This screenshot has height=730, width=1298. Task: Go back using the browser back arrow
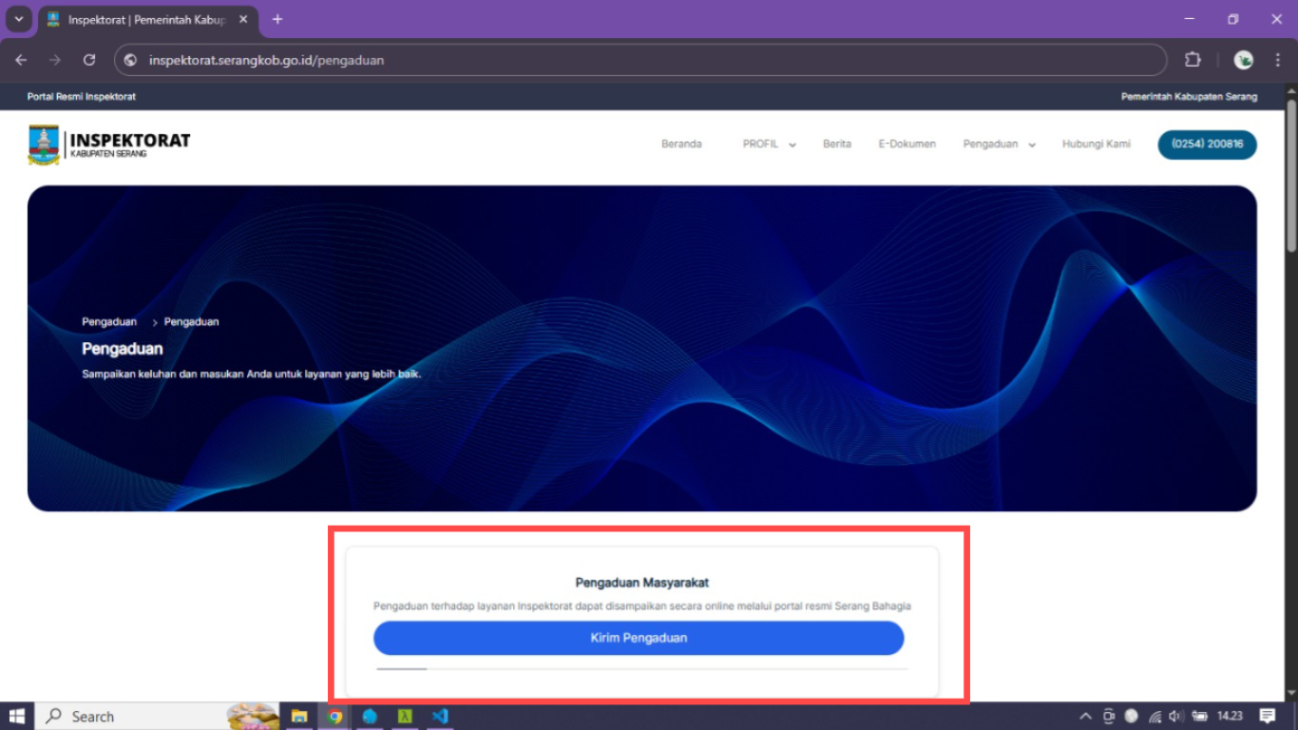click(21, 60)
